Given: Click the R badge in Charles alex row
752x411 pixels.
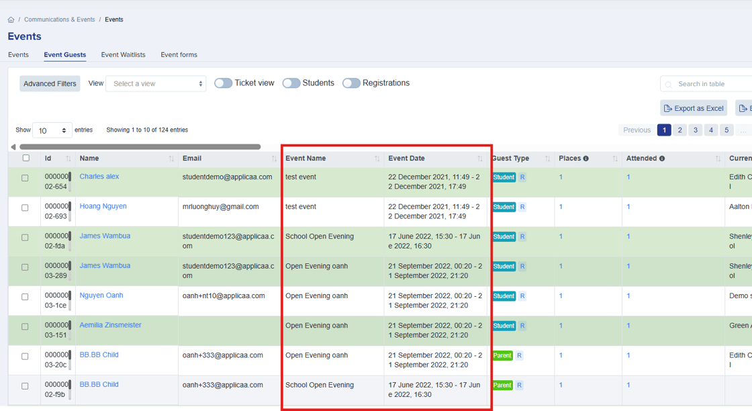Looking at the screenshot, I should 522,177.
